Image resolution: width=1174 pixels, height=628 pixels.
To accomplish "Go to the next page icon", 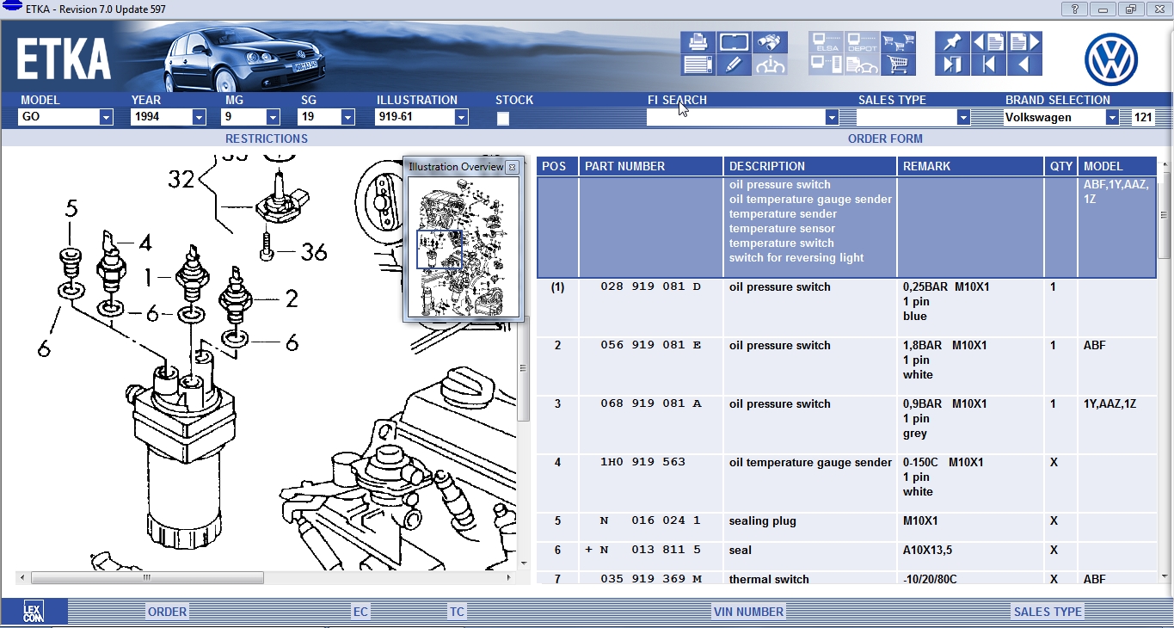I will pyautogui.click(x=1023, y=42).
